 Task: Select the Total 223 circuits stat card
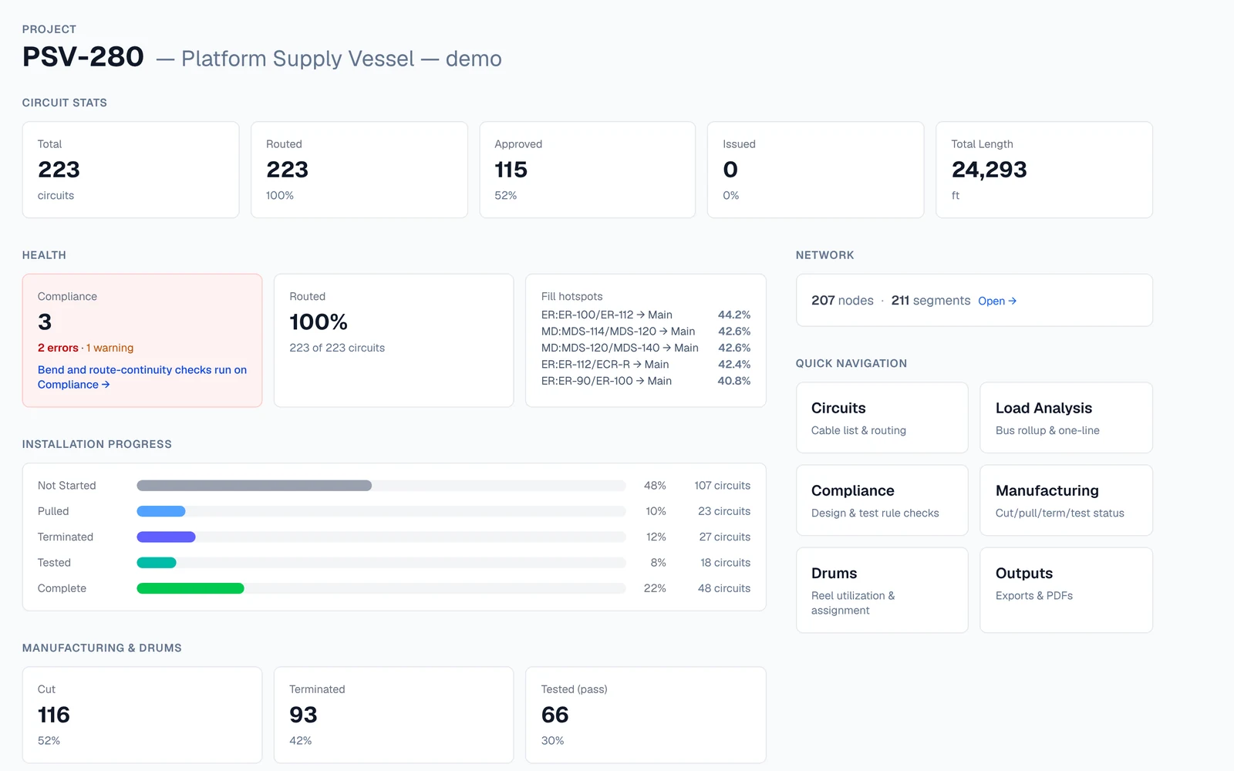click(130, 170)
